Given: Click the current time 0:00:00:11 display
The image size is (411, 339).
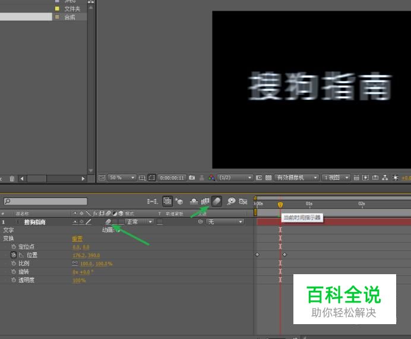Looking at the screenshot, I should point(172,178).
